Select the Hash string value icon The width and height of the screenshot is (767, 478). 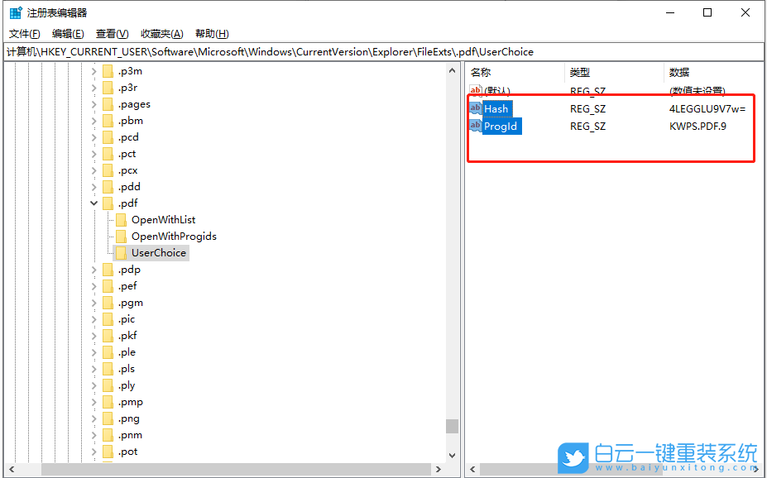coord(476,108)
